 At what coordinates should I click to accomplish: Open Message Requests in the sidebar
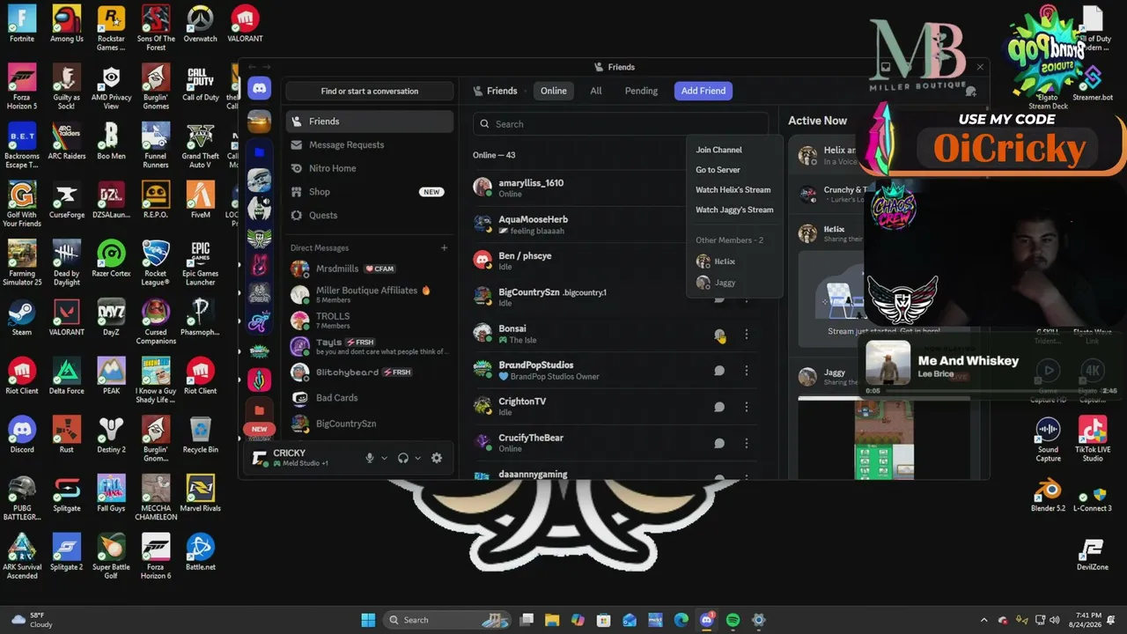(x=370, y=144)
